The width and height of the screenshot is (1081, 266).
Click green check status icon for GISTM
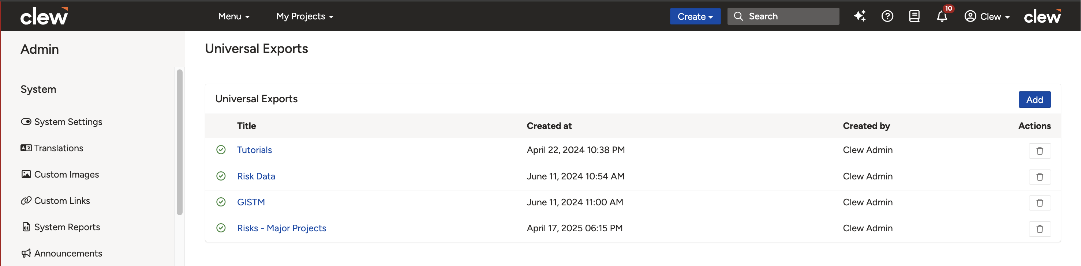(x=221, y=202)
